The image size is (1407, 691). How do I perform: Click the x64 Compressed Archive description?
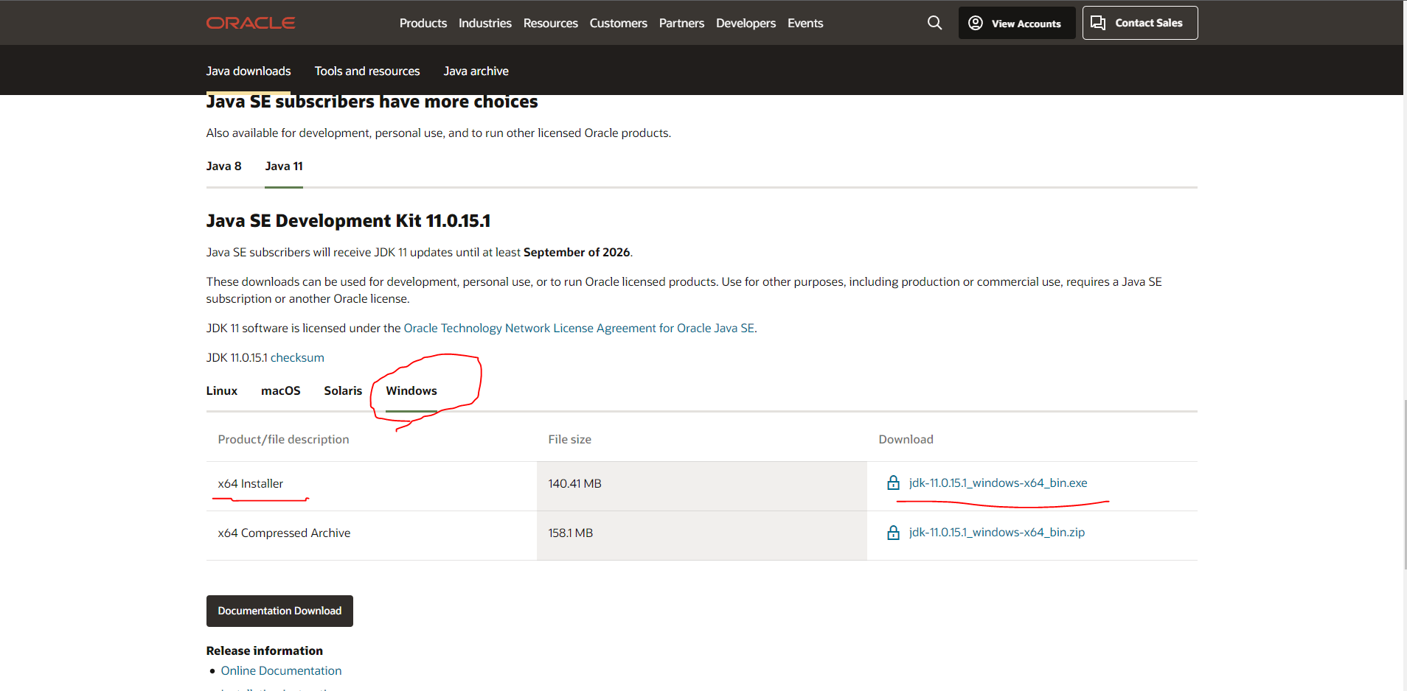point(284,533)
